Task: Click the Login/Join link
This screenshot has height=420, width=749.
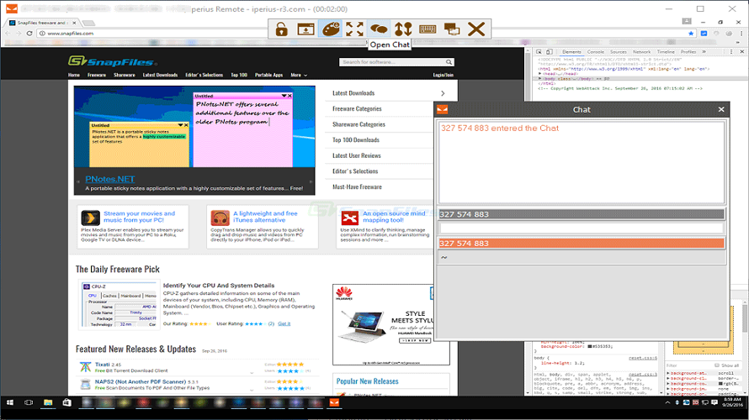Action: pos(443,75)
